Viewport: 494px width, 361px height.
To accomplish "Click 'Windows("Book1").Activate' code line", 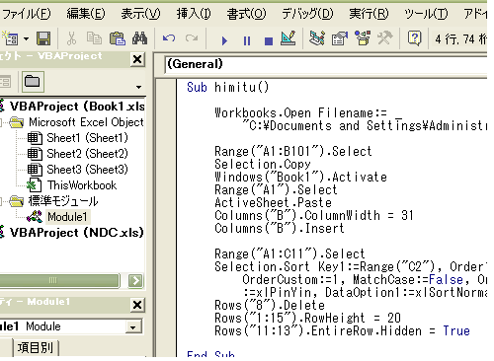I will click(x=300, y=178).
